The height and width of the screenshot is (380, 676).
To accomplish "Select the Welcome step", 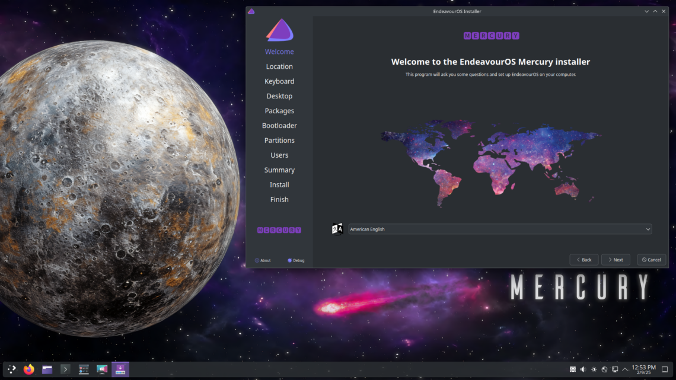I will pos(279,52).
